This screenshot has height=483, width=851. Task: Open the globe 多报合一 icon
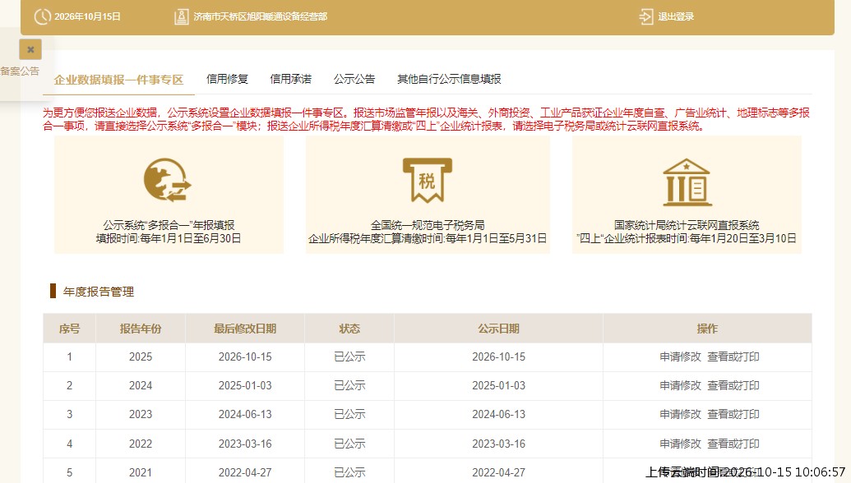click(167, 180)
